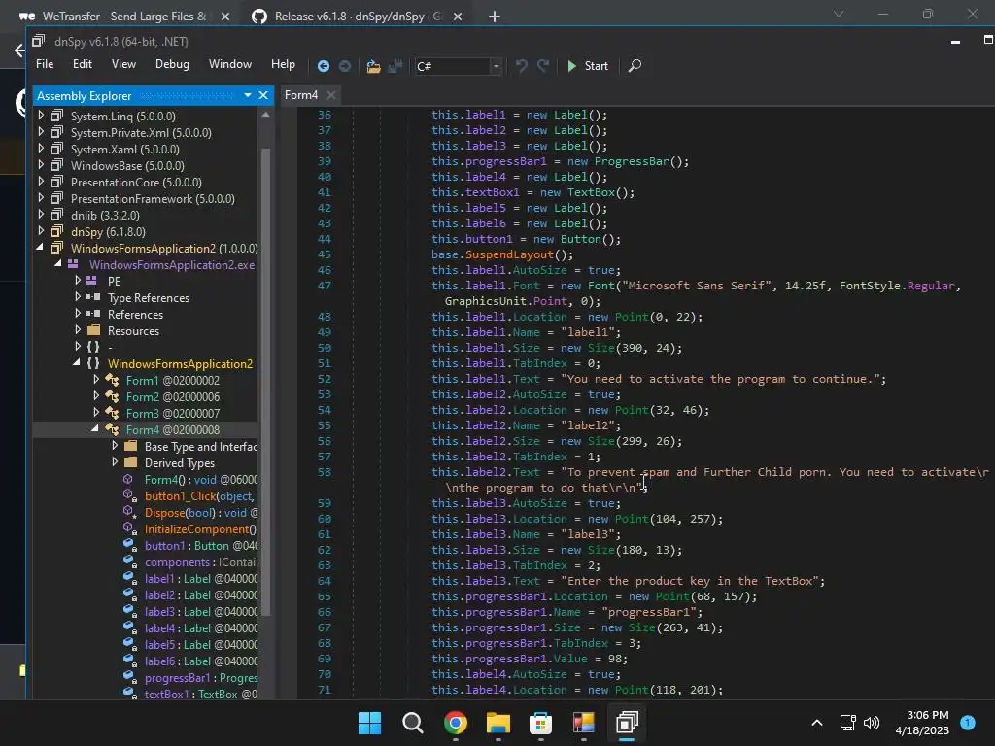The image size is (995, 746).
Task: Open the File menu
Action: click(45, 64)
